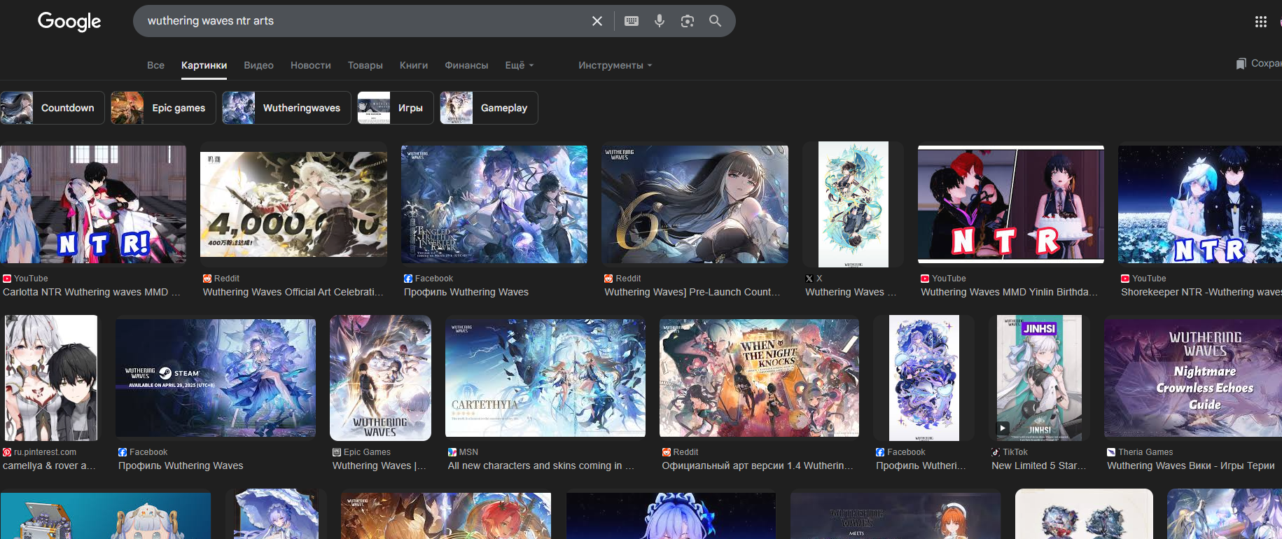1282x539 pixels.
Task: Open the on-screen keyboard icon
Action: pyautogui.click(x=632, y=21)
